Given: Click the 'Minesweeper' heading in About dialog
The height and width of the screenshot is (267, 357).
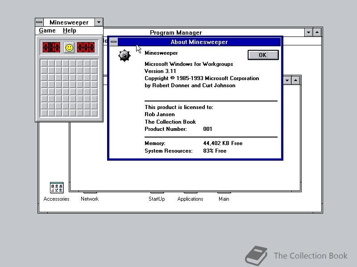Looking at the screenshot, I should (x=161, y=53).
